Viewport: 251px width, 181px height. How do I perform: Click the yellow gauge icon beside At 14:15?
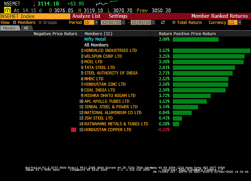[8, 11]
